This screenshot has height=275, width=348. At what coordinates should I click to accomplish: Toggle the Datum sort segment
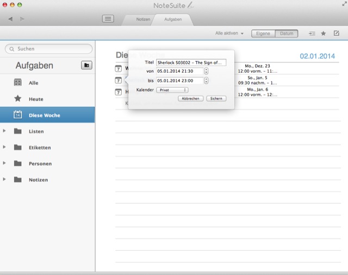(x=287, y=34)
